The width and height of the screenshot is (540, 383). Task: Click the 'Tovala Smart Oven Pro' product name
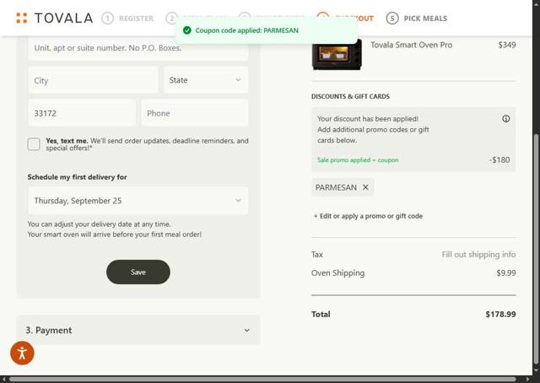pyautogui.click(x=411, y=45)
